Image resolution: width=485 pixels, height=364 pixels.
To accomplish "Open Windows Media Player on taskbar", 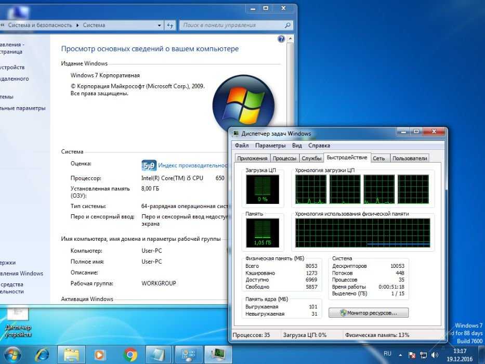I will coord(100,355).
